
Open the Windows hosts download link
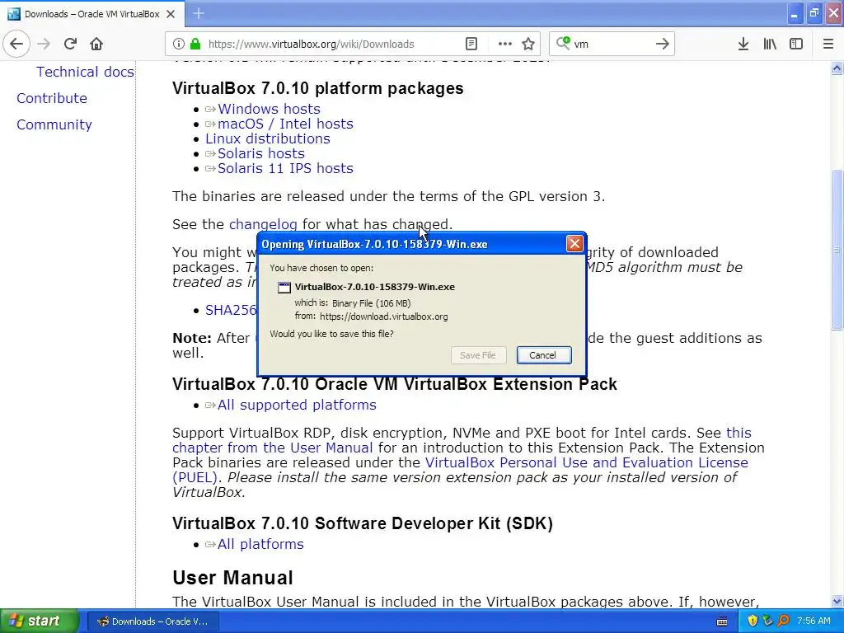[x=269, y=109]
